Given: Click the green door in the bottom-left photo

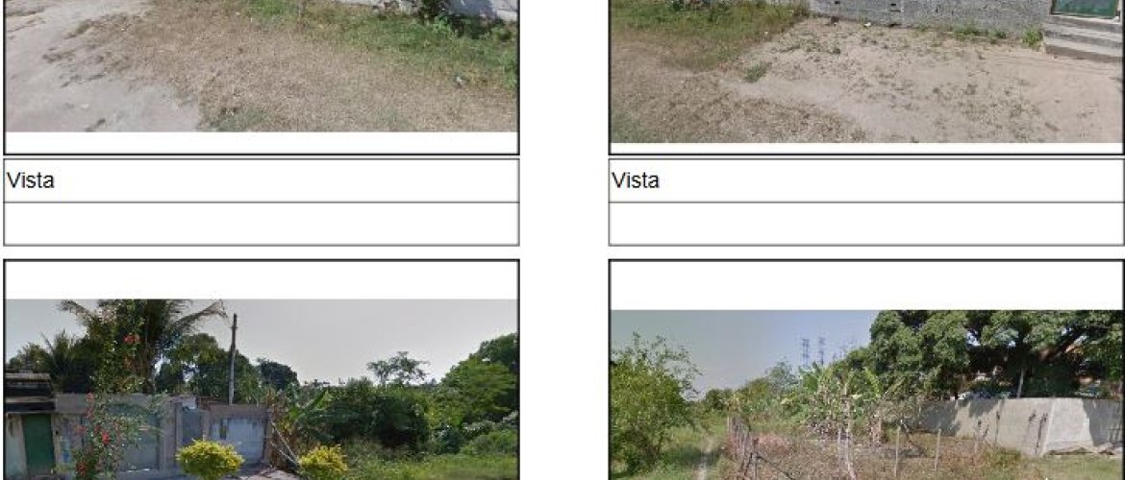Looking at the screenshot, I should point(38,444).
